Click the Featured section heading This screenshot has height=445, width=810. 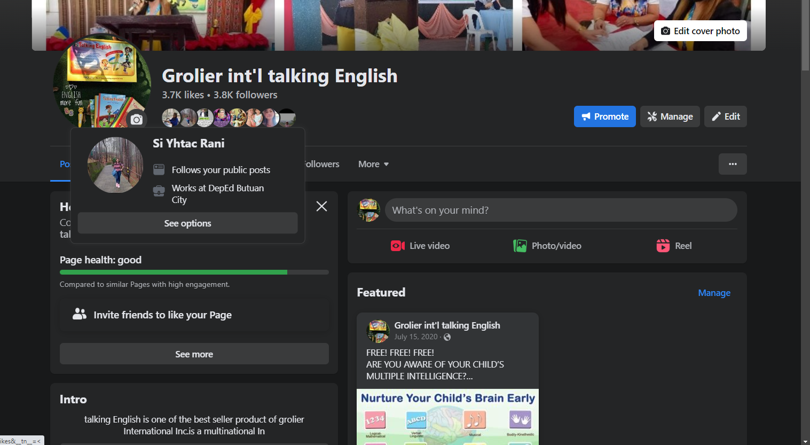pos(381,292)
